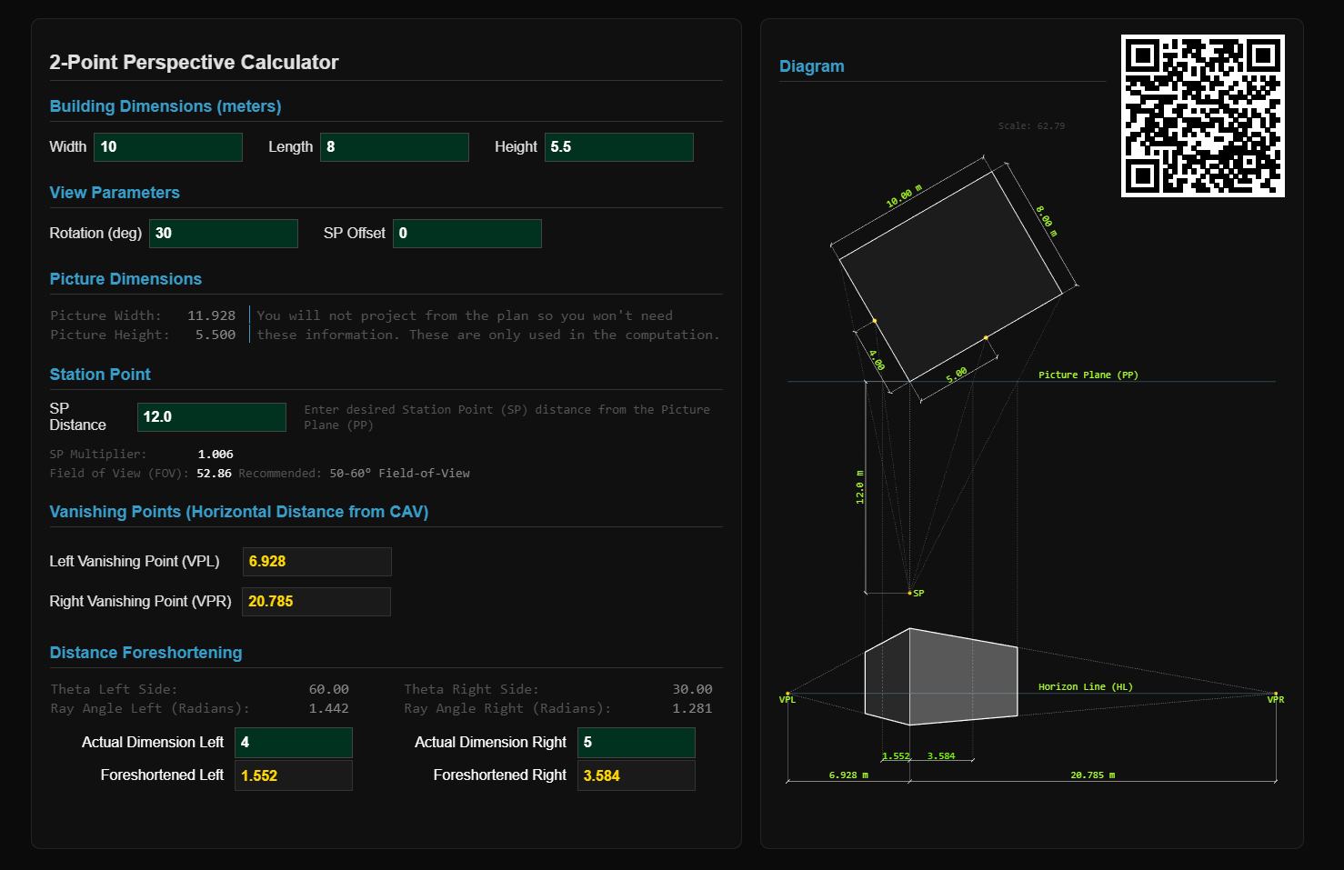The image size is (1344, 870).
Task: Click the Ray Angle Right value 1.281
Action: (x=692, y=708)
